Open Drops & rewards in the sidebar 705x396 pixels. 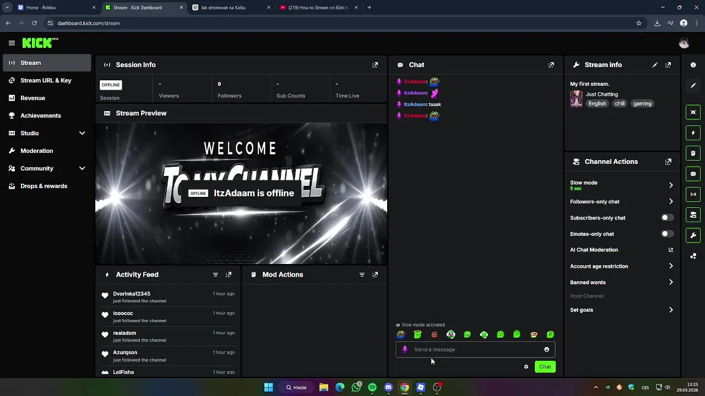pyautogui.click(x=47, y=186)
